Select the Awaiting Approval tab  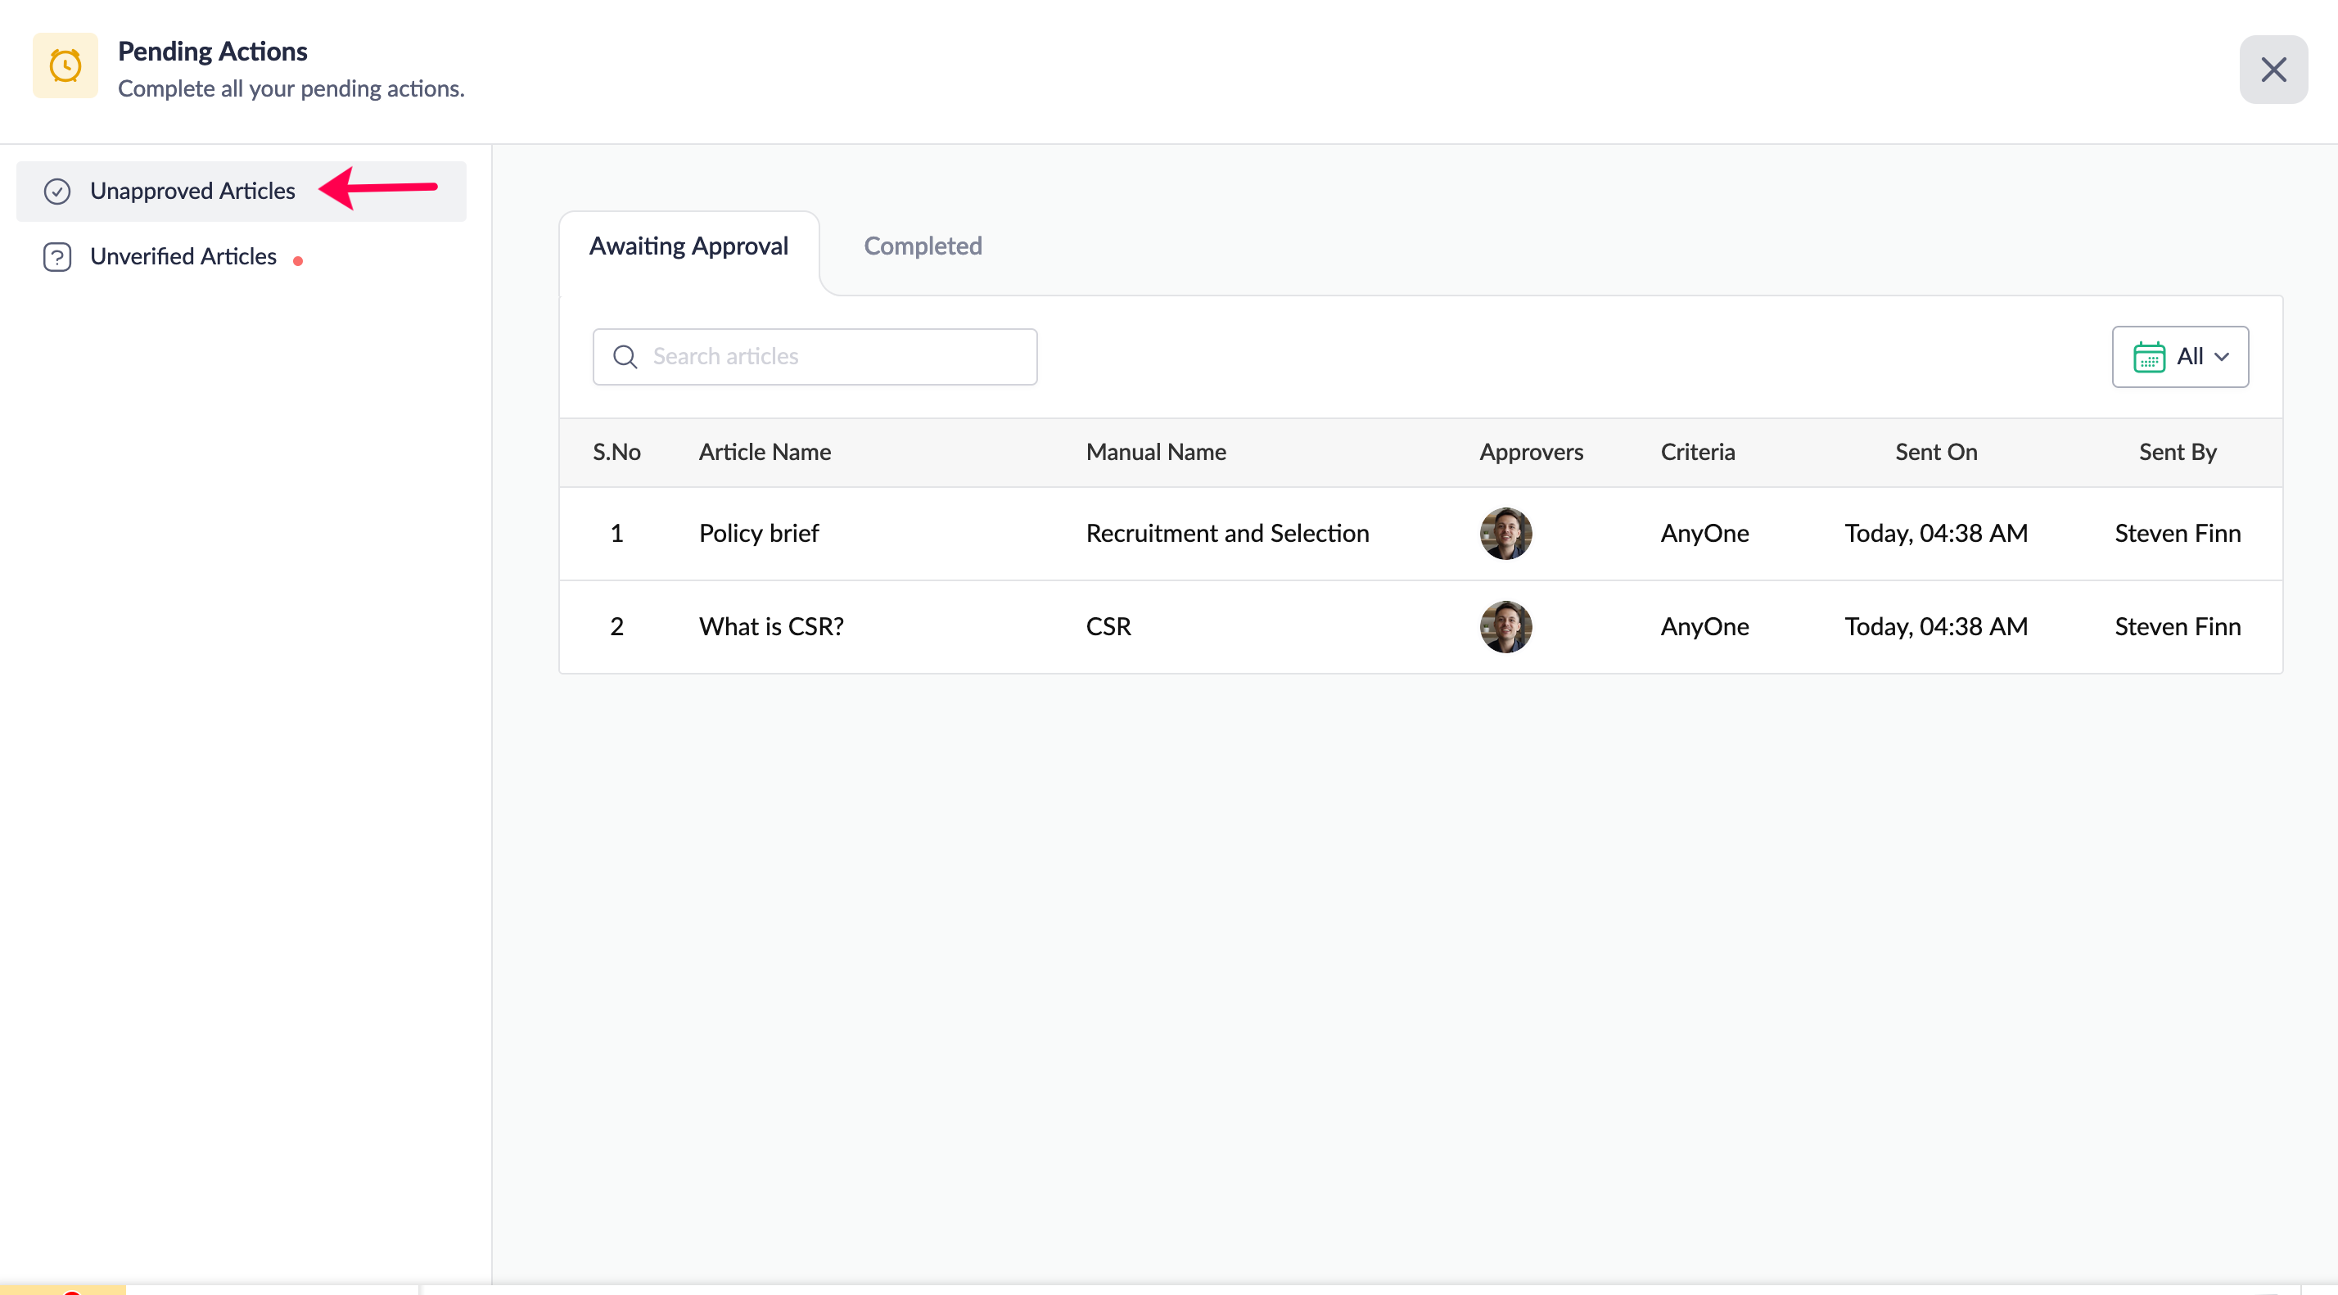tap(688, 246)
